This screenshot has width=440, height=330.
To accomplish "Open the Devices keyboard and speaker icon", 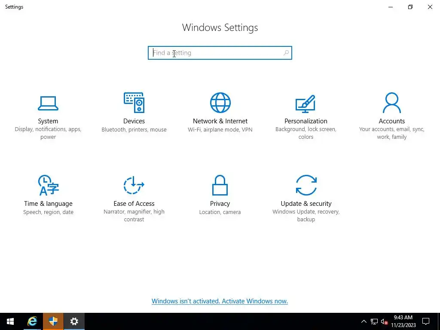I will (134, 103).
